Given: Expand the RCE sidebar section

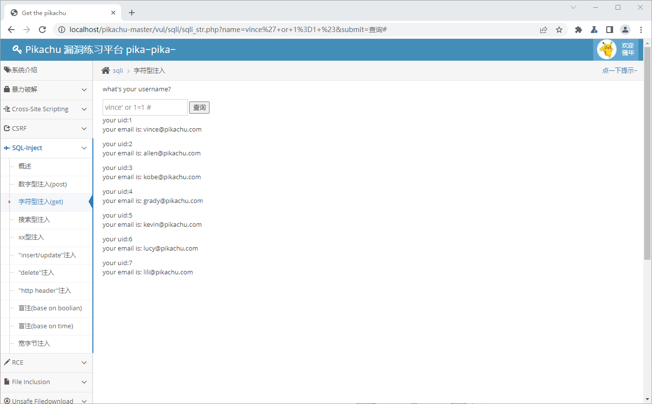Looking at the screenshot, I should [46, 363].
